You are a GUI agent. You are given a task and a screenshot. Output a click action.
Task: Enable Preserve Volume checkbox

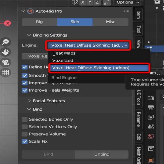point(24,134)
